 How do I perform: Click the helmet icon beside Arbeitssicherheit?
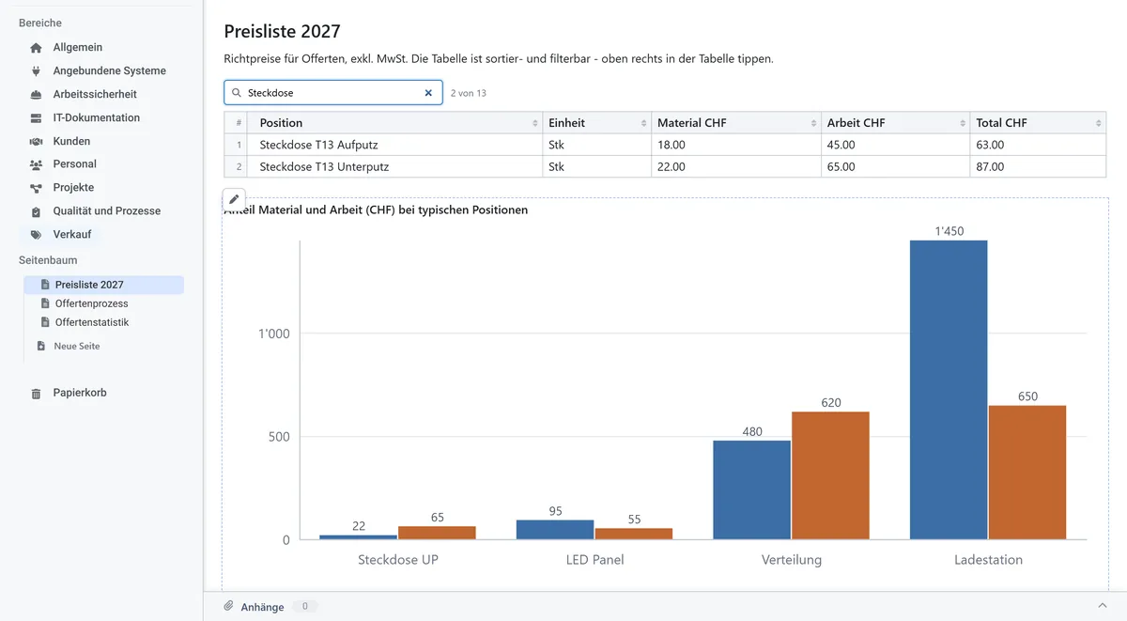(36, 95)
